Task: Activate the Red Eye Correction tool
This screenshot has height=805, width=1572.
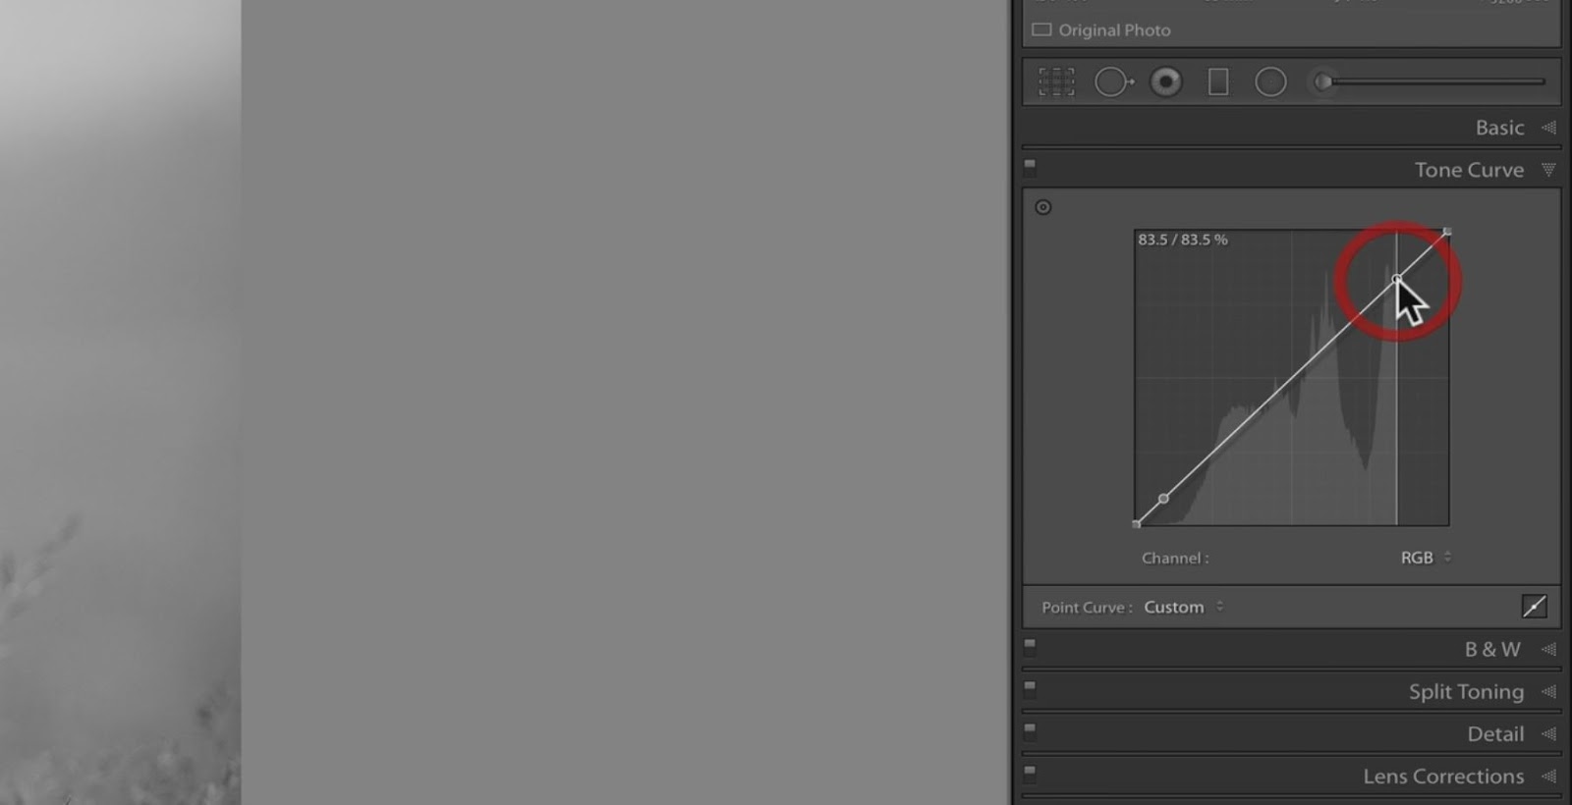Action: [x=1166, y=82]
